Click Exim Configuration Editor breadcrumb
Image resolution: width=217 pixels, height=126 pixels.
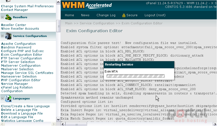click(142, 23)
